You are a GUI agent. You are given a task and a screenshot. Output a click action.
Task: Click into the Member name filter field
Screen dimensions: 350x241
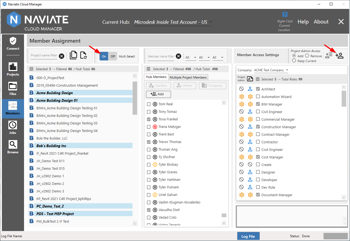click(161, 56)
